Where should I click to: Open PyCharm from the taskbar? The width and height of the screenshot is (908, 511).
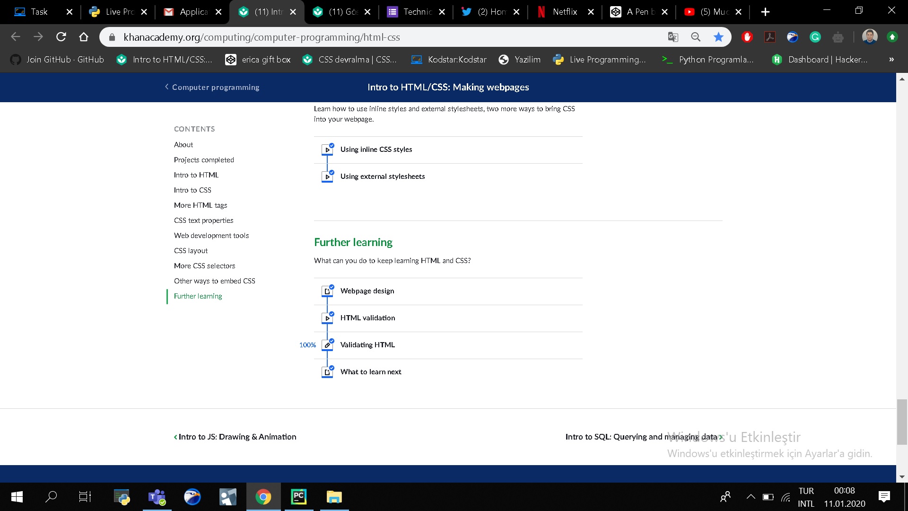click(298, 497)
